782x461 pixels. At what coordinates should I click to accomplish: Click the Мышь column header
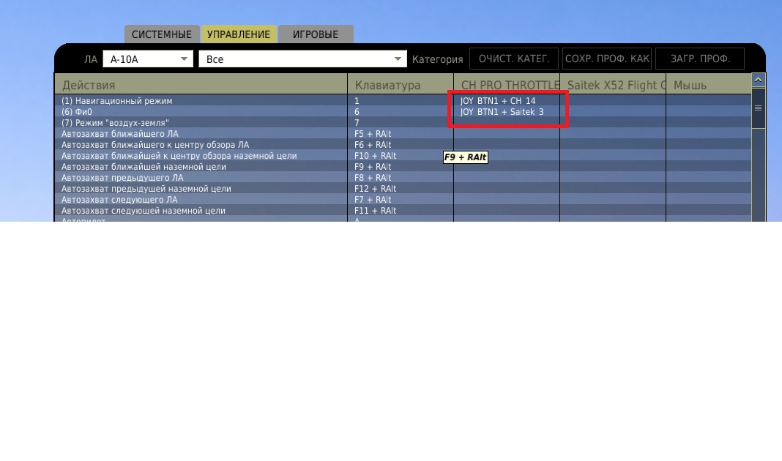coord(709,85)
